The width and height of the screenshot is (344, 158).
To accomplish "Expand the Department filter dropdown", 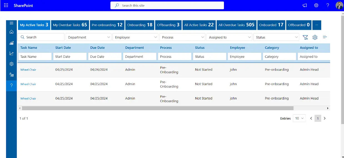I will [x=88, y=37].
